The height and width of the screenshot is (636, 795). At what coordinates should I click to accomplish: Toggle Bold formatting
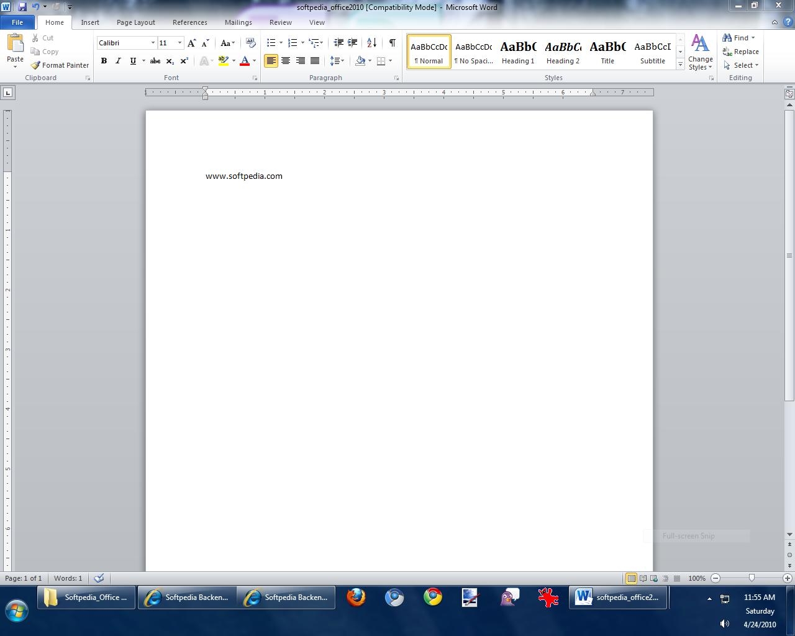click(x=104, y=61)
